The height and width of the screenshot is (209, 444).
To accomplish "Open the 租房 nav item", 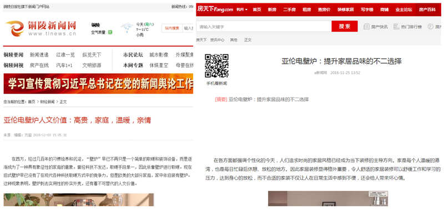I will [307, 9].
